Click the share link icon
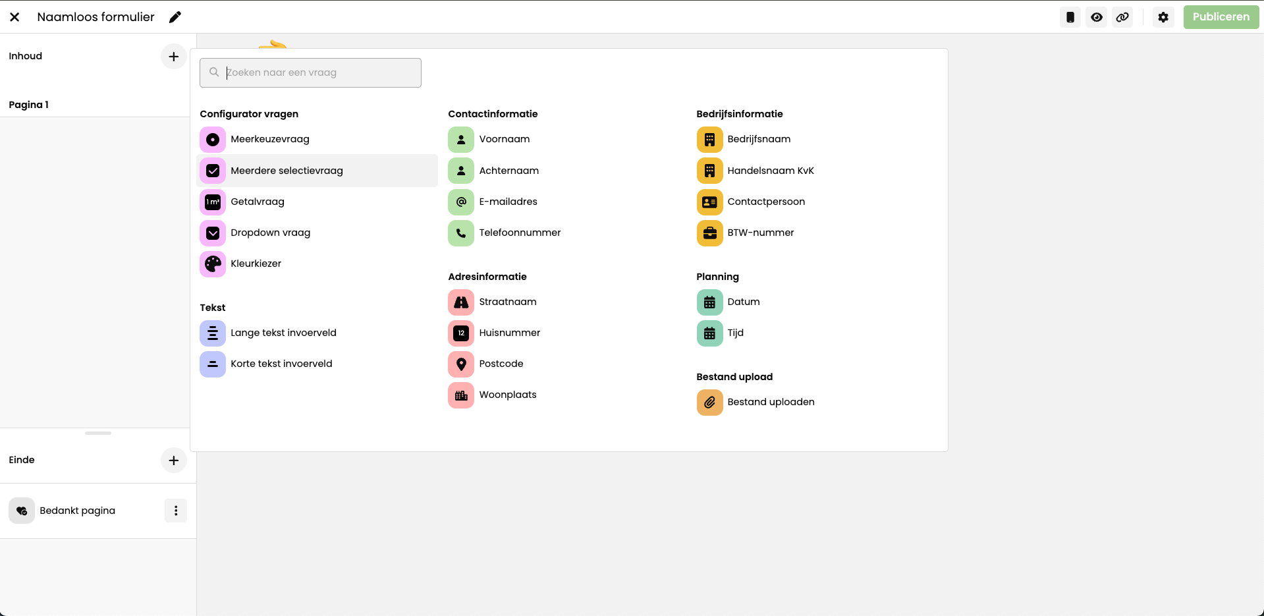The image size is (1264, 616). click(1122, 17)
